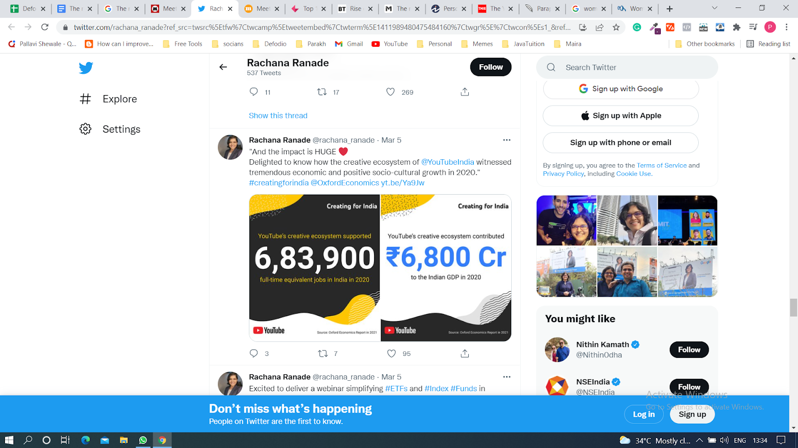The height and width of the screenshot is (448, 798).
Task: Click Chrome profile avatar P
Action: [x=770, y=27]
